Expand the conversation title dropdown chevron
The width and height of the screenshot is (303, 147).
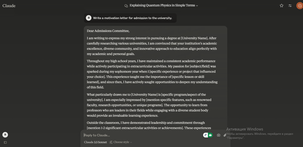pyautogui.click(x=197, y=6)
